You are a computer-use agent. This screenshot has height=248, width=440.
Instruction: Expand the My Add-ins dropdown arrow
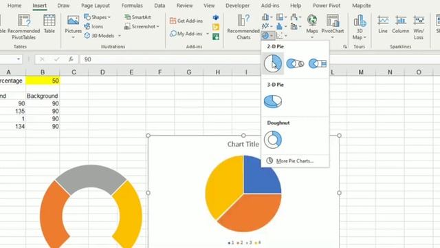coord(208,34)
